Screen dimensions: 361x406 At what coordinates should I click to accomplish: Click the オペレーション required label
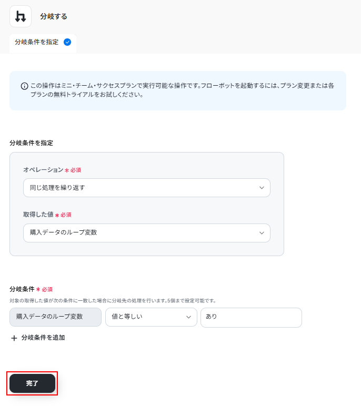click(x=52, y=170)
